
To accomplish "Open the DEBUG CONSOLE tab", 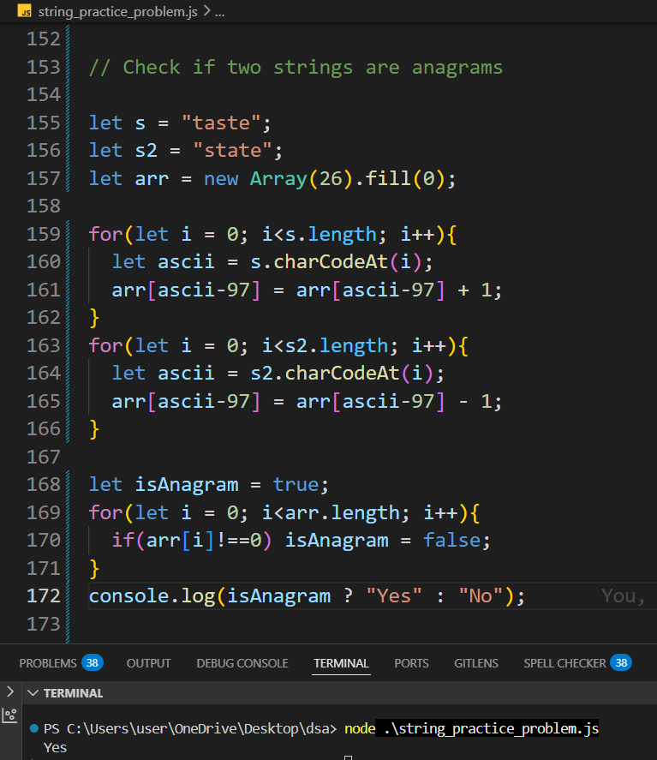I will pos(242,663).
